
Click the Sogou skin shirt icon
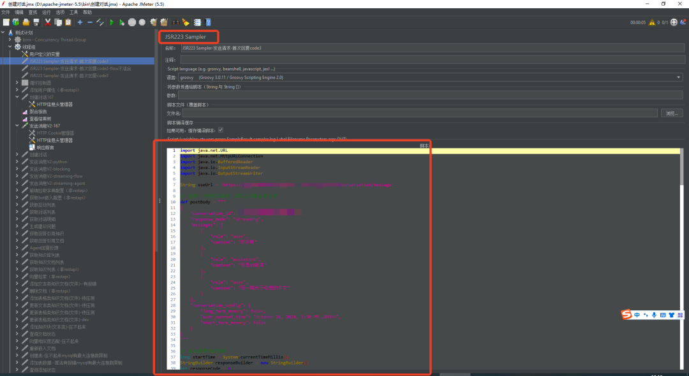(x=671, y=315)
